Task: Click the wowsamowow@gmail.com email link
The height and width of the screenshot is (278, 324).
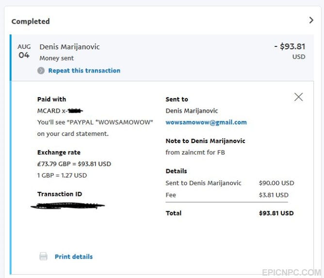Action: click(206, 122)
